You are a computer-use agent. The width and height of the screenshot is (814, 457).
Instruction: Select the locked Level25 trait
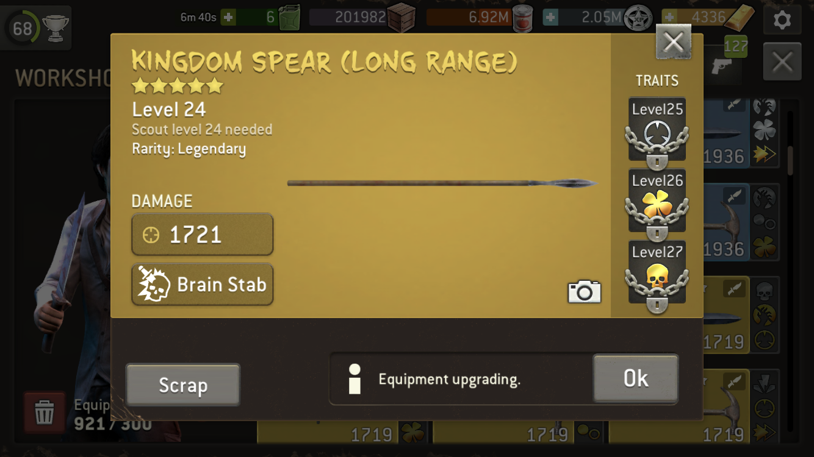click(x=657, y=132)
